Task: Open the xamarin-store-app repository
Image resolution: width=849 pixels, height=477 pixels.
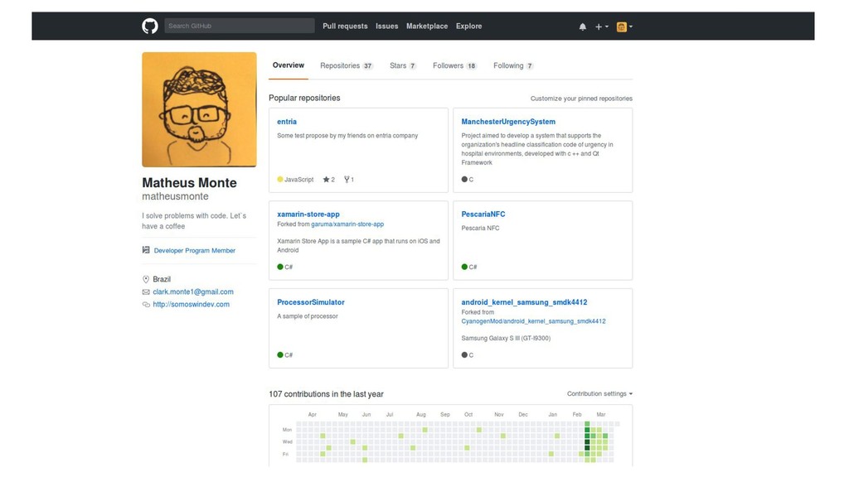Action: pyautogui.click(x=308, y=214)
